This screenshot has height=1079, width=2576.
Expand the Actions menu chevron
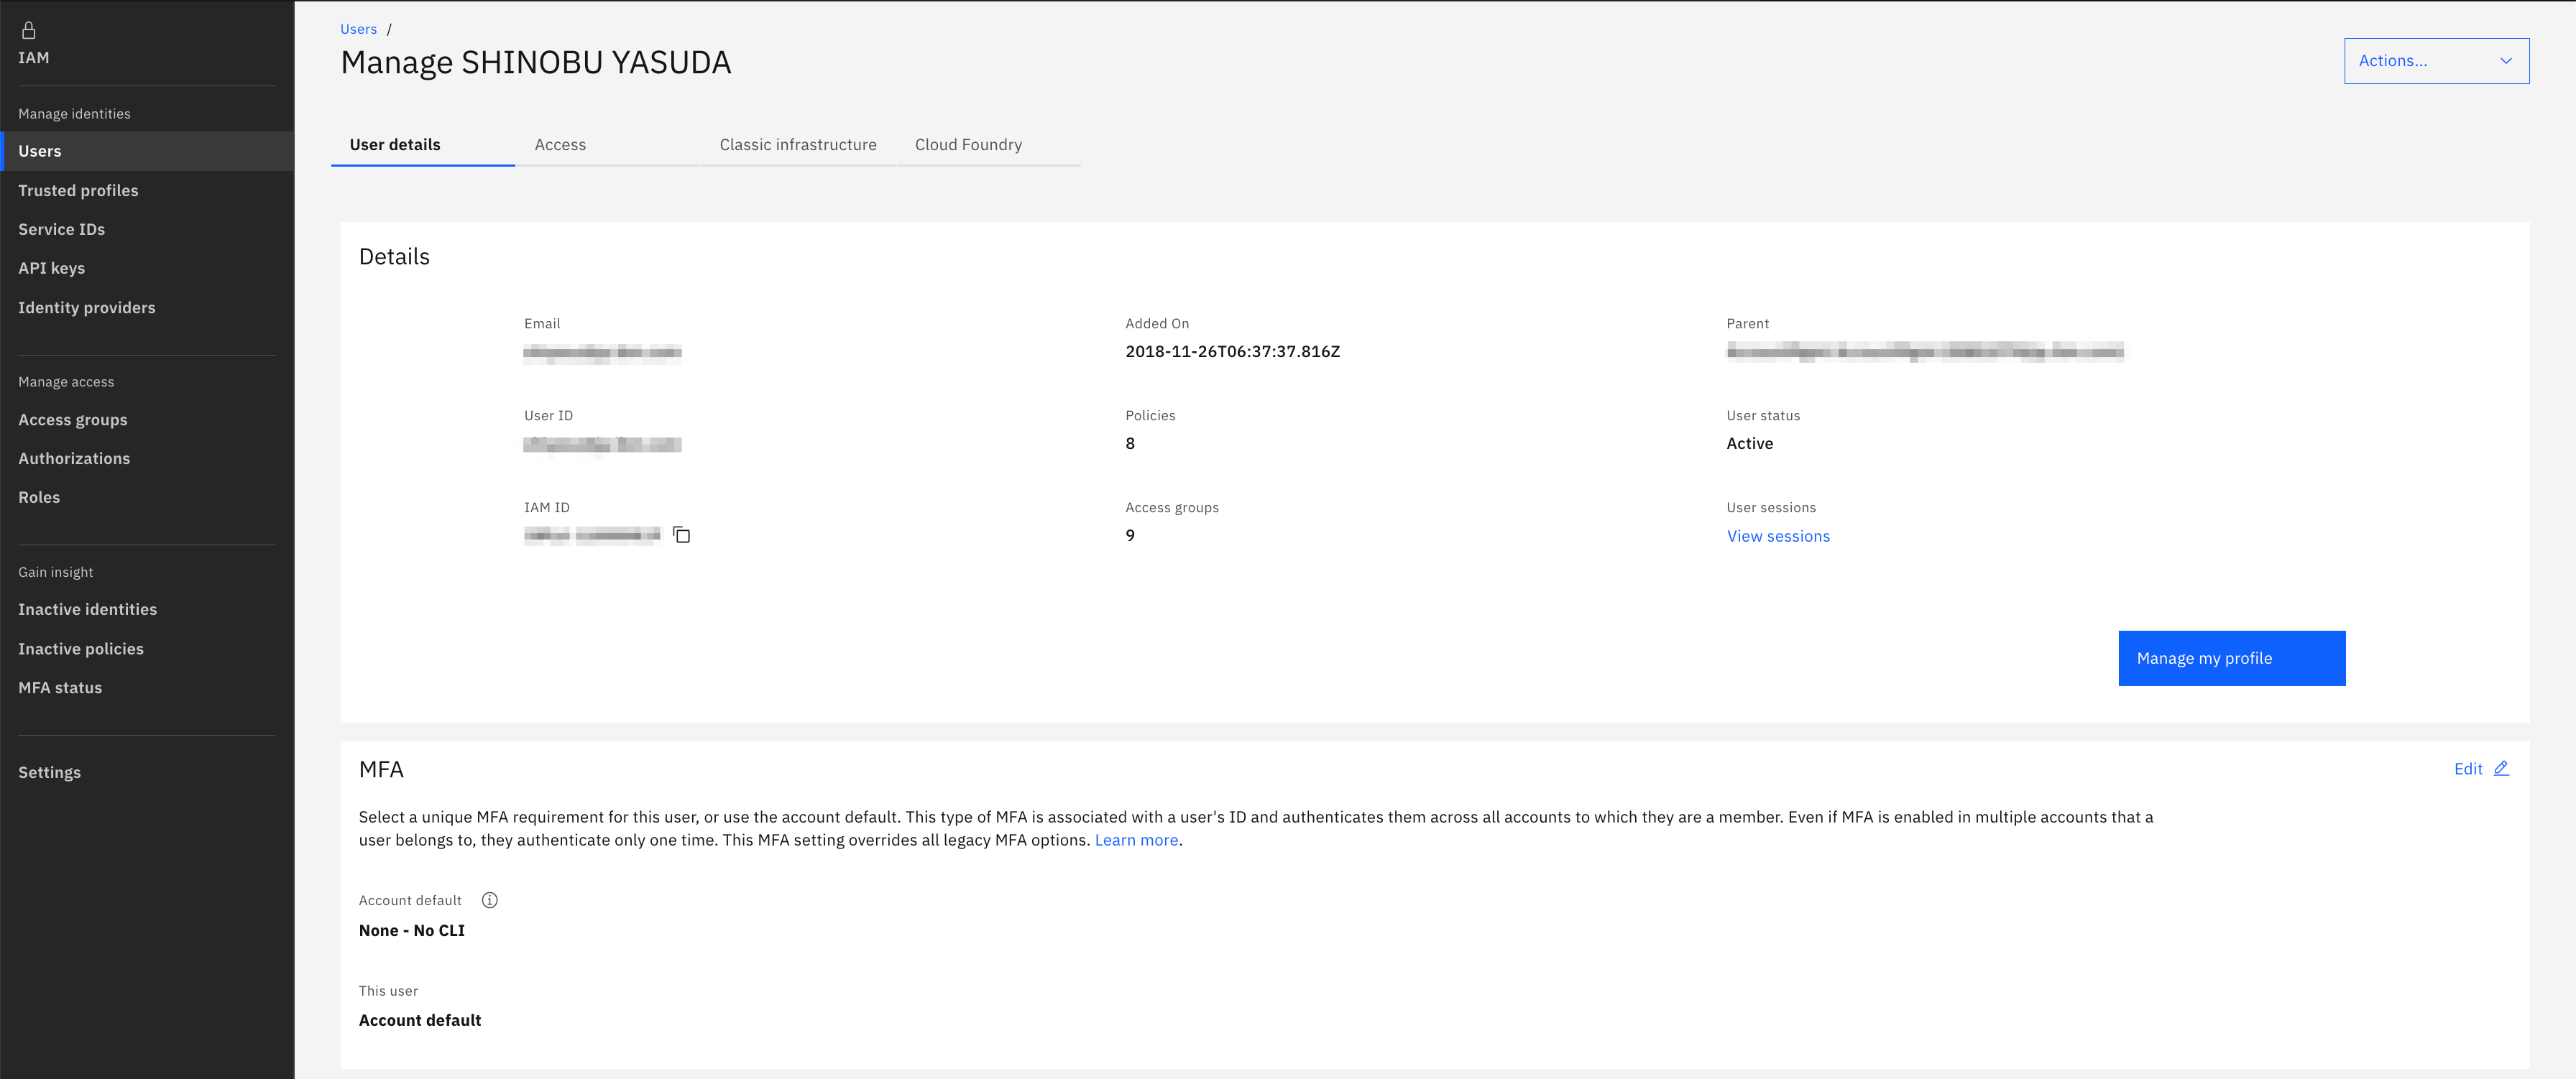click(x=2506, y=60)
